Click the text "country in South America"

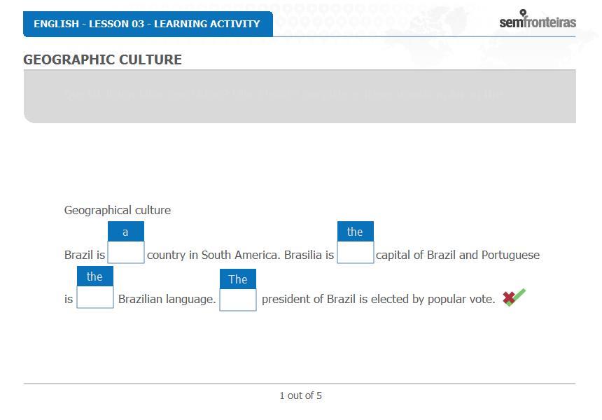pyautogui.click(x=213, y=255)
